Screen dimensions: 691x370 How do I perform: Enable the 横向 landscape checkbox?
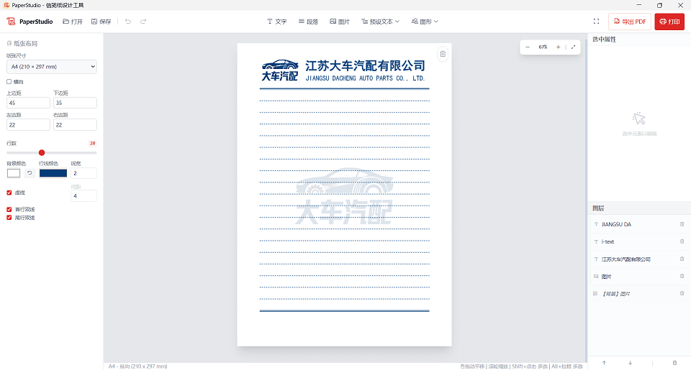9,82
